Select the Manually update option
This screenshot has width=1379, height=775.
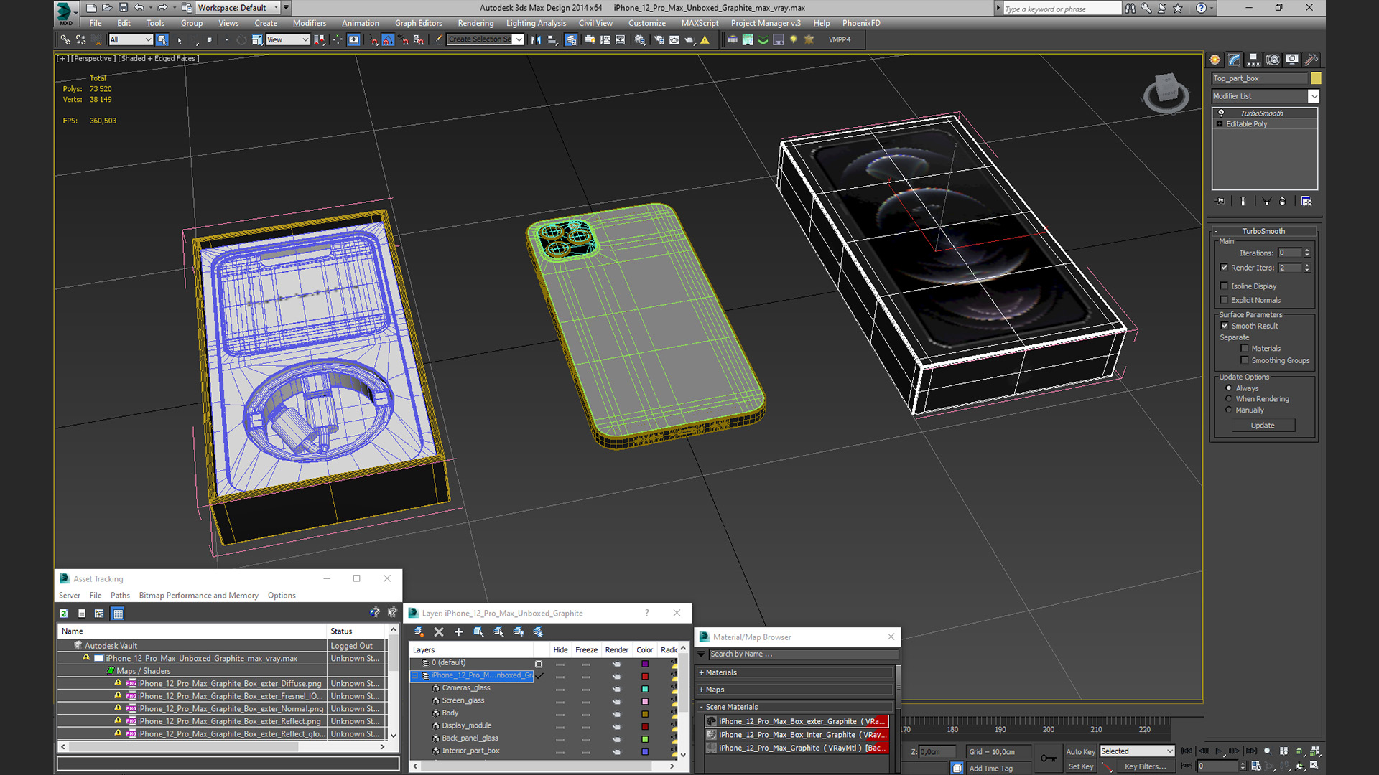(x=1229, y=410)
